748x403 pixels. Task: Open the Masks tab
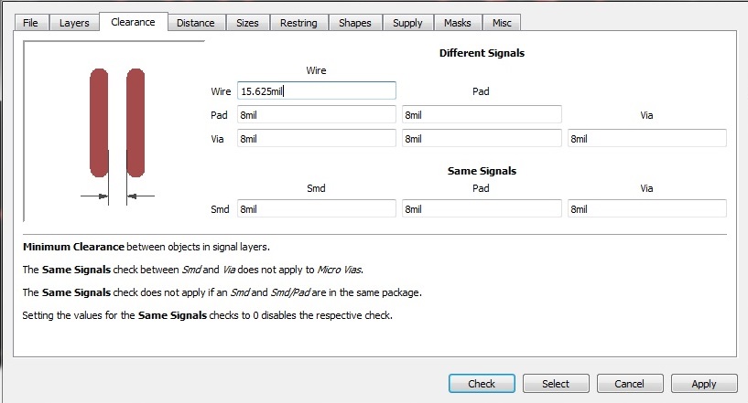tap(457, 23)
